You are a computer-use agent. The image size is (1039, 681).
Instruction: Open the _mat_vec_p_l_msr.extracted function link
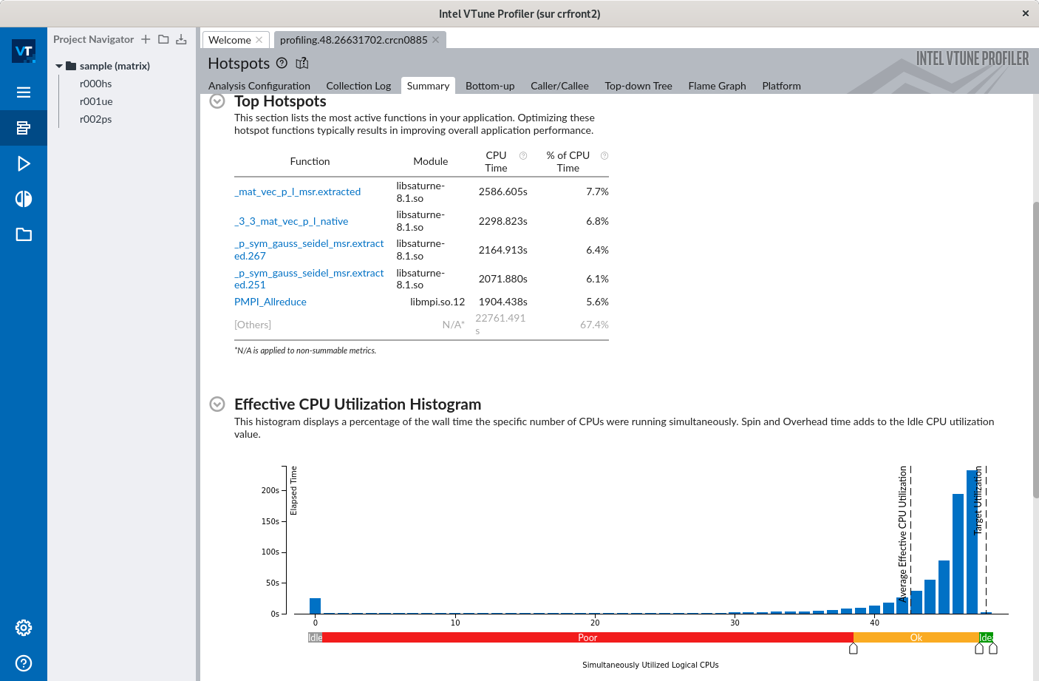[297, 192]
